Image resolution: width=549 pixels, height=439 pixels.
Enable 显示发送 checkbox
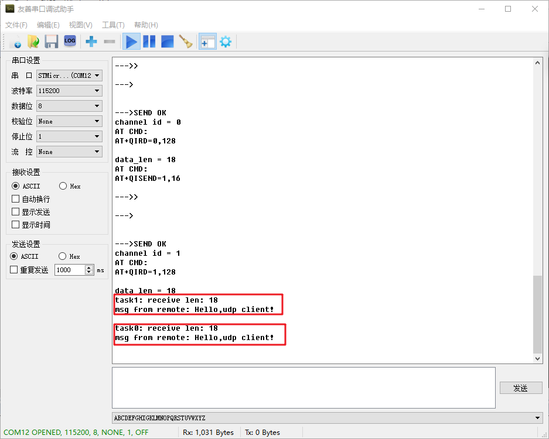(x=15, y=212)
